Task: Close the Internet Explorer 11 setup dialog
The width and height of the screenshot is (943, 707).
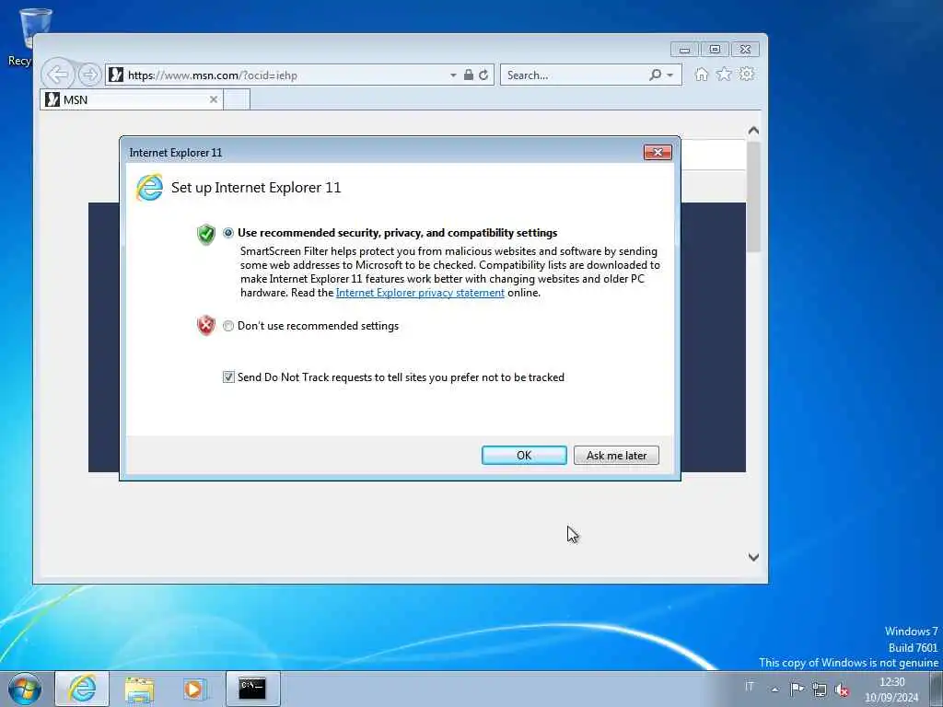Action: tap(658, 152)
